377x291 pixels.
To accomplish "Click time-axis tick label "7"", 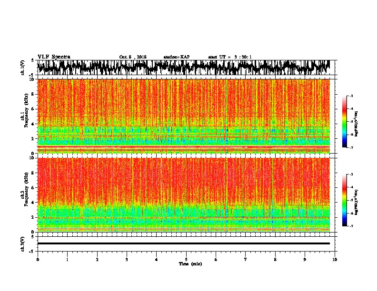I will pos(246,260).
